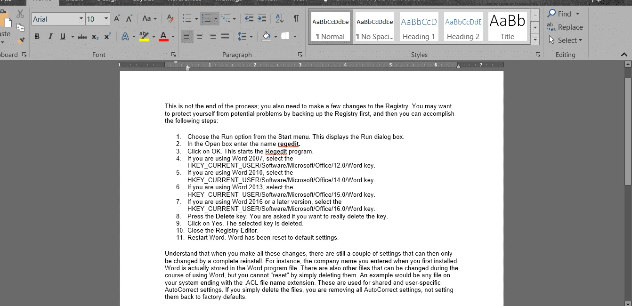Screen dimensions: 632x306
Task: Expand the Styles gallery More button
Action: point(535,40)
